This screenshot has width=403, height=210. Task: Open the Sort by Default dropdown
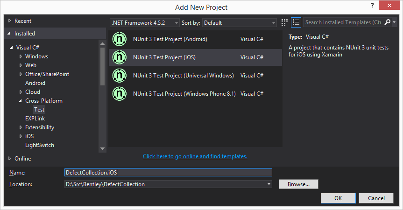(x=239, y=23)
